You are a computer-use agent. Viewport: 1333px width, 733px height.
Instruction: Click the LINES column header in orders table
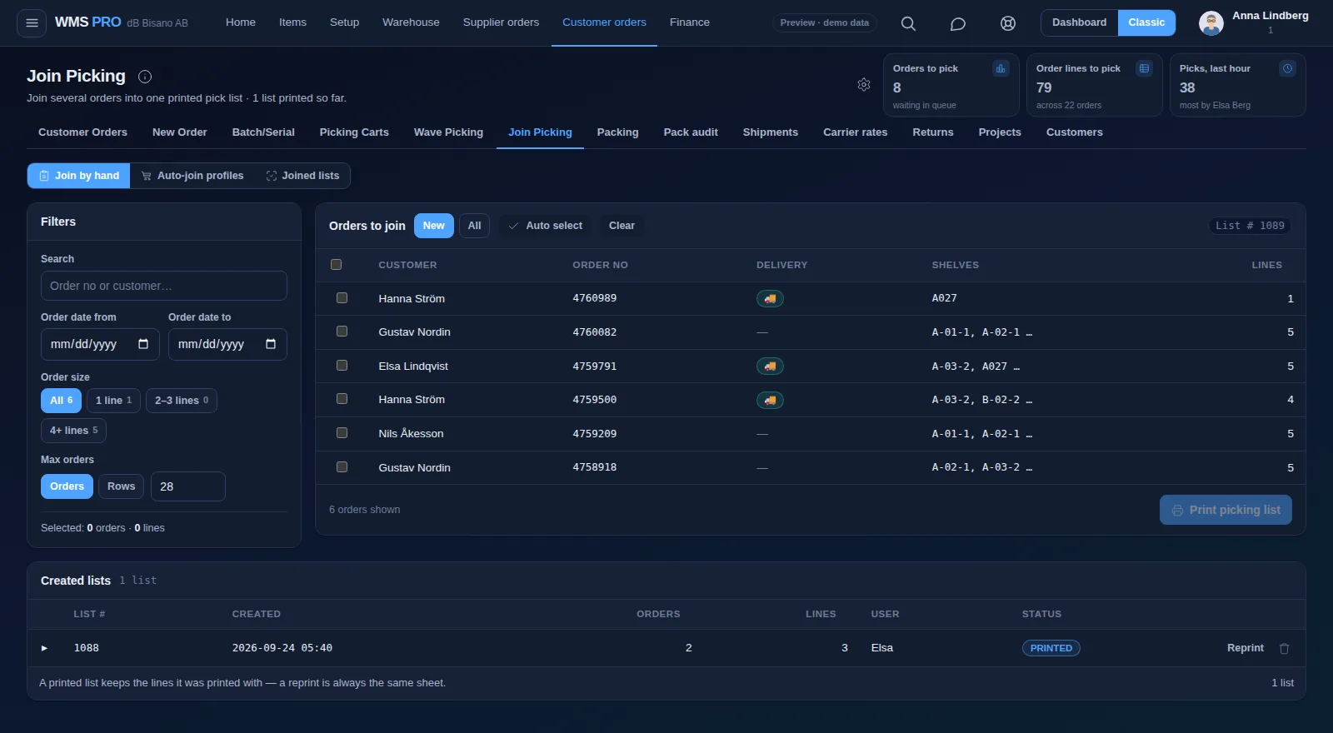(x=1266, y=265)
